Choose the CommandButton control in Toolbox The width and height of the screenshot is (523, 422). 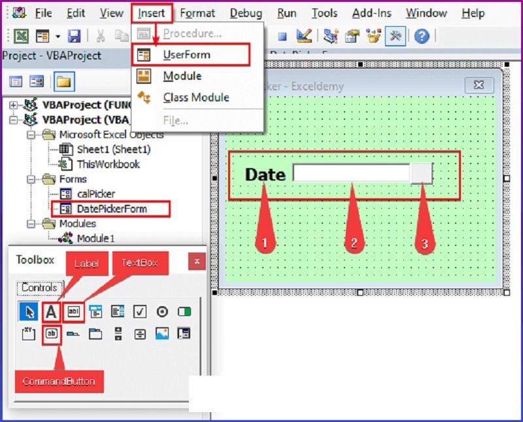(x=51, y=333)
